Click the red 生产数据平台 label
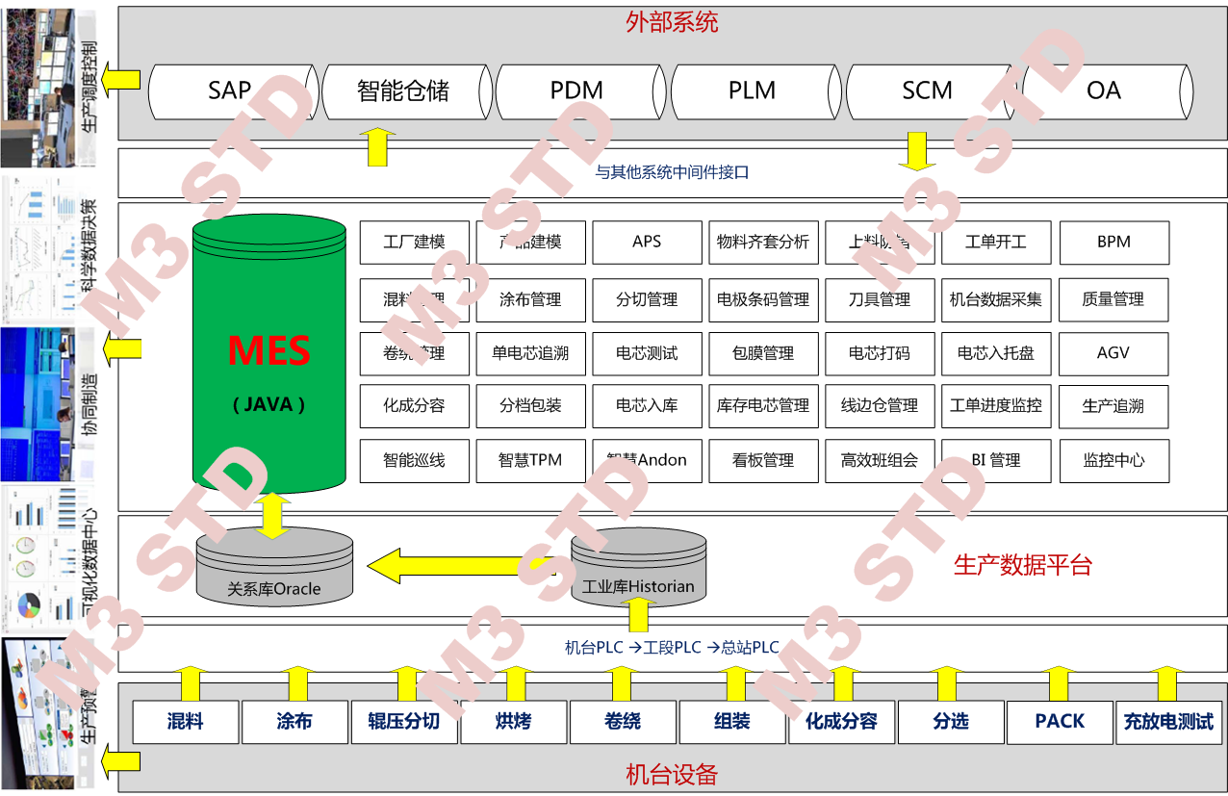This screenshot has height=796, width=1228. tap(1023, 566)
